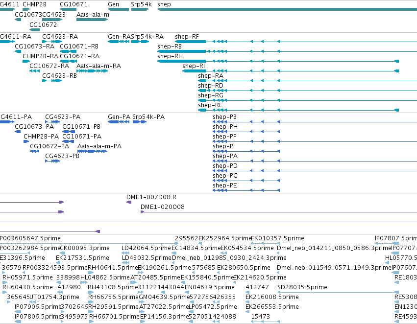Select the Srp54k gene glyph
Viewport: 417px width, 324px height.
click(140, 9)
